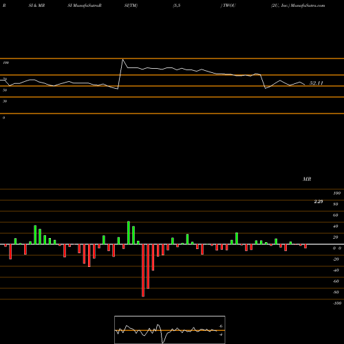Click the 50 label on RSI axis

pyautogui.click(x=5, y=90)
